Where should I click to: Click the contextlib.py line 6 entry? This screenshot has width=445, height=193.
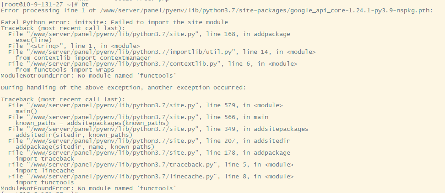(x=153, y=64)
